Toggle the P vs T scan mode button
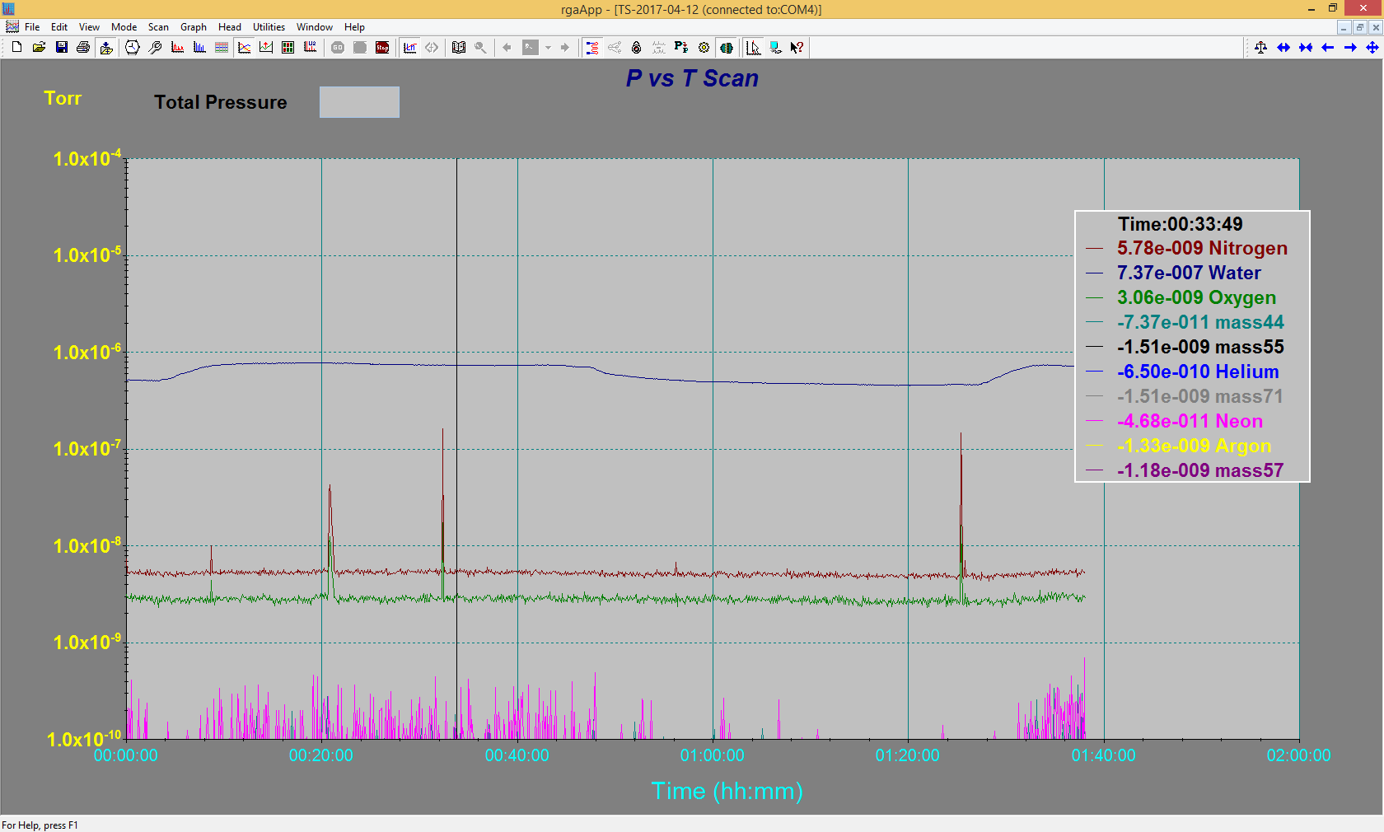 tap(244, 48)
